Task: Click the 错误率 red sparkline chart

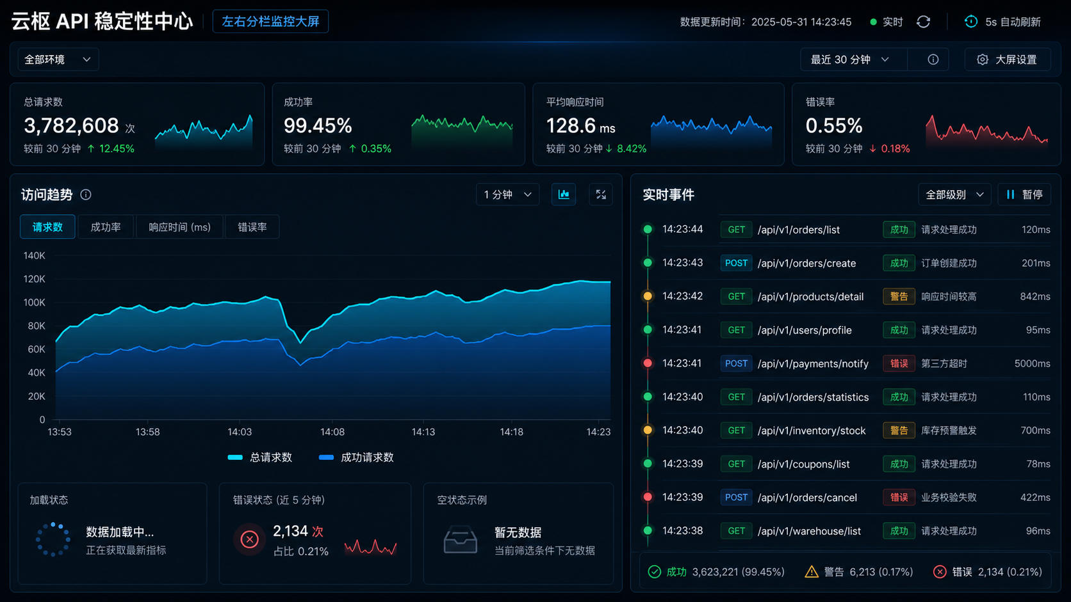Action: (x=986, y=131)
